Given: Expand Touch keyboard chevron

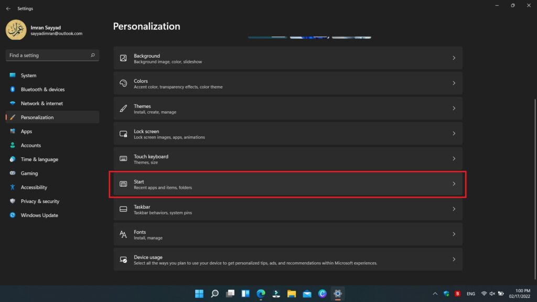Looking at the screenshot, I should click(454, 158).
